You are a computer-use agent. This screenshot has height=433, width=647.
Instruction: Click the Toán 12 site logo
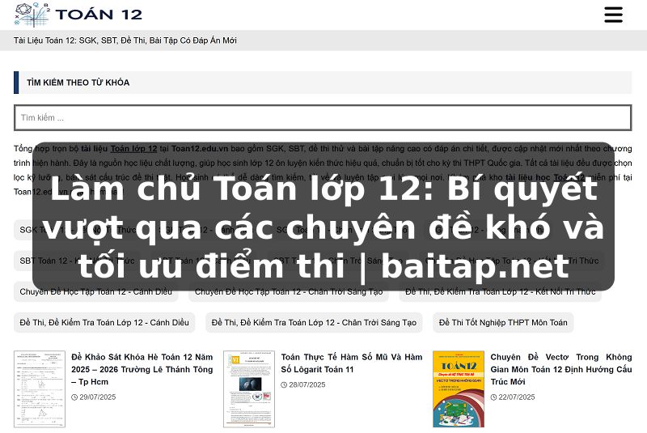click(x=78, y=15)
